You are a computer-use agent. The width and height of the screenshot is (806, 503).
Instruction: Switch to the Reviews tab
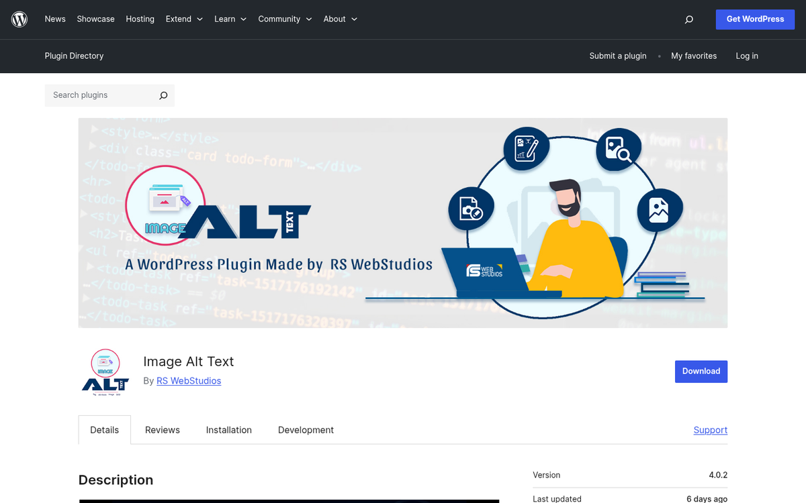162,429
